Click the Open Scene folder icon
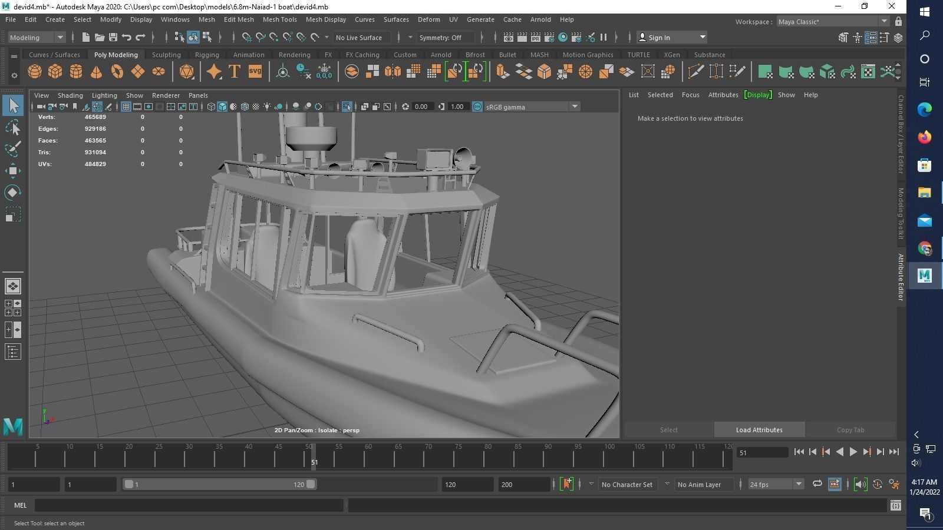Screen dimensions: 943x530 click(99, 37)
